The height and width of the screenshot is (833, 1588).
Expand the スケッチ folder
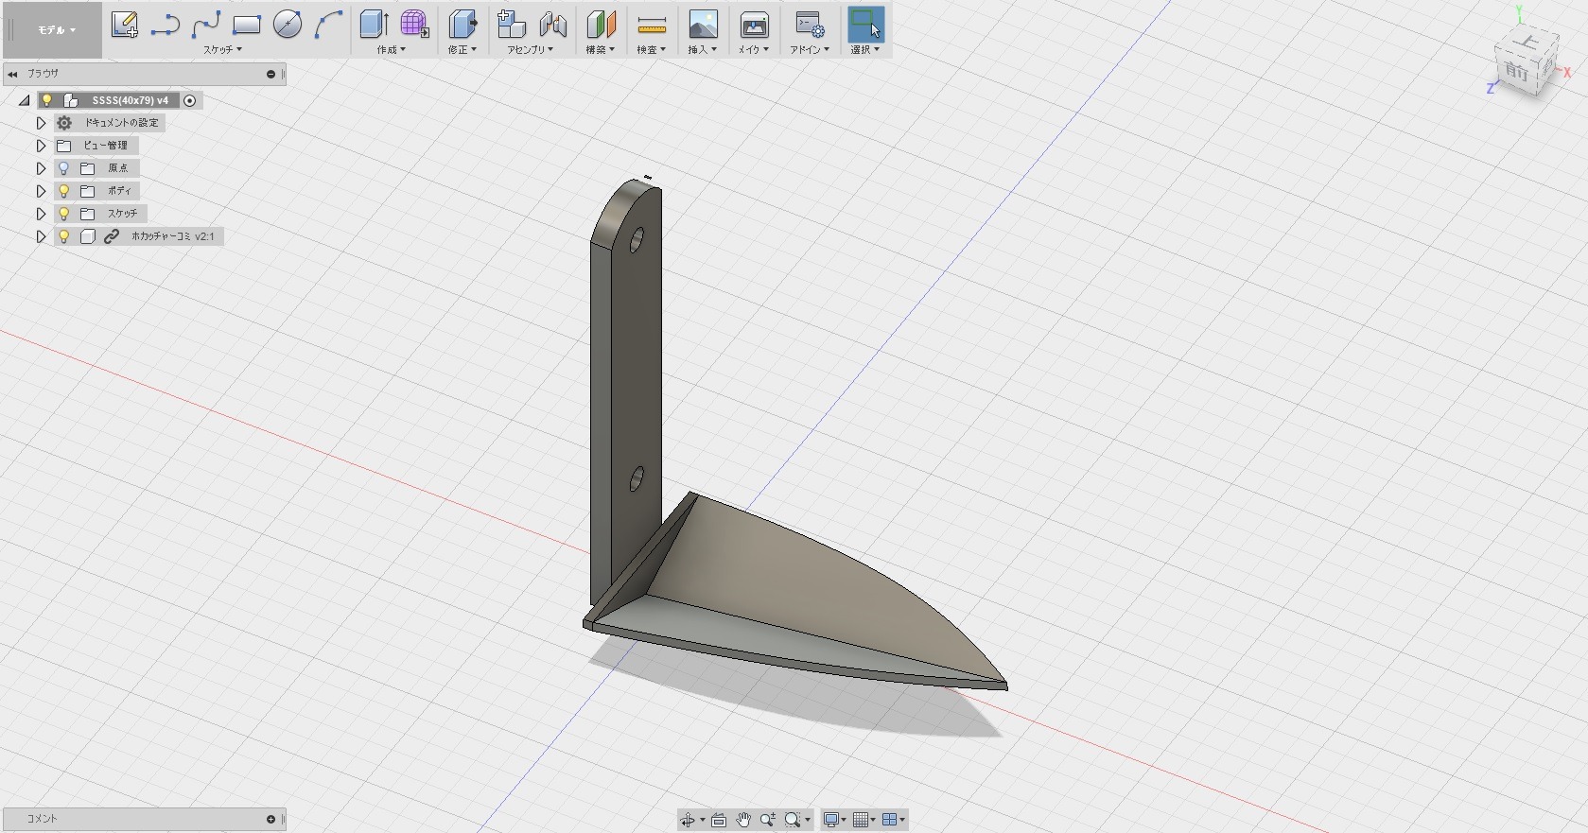point(41,214)
